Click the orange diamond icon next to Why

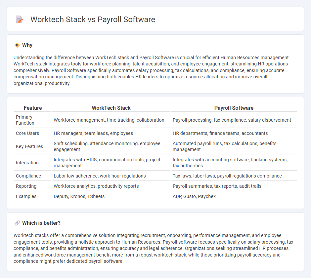(x=17, y=45)
